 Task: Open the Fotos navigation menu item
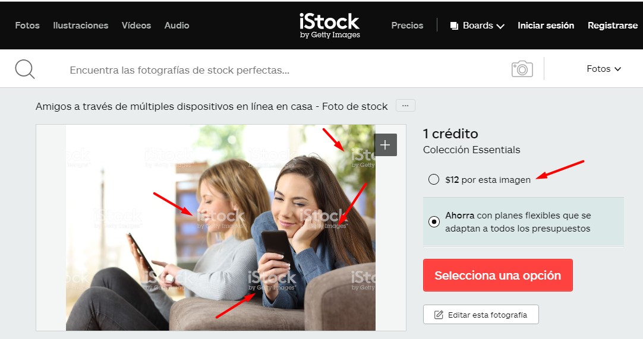tap(27, 26)
